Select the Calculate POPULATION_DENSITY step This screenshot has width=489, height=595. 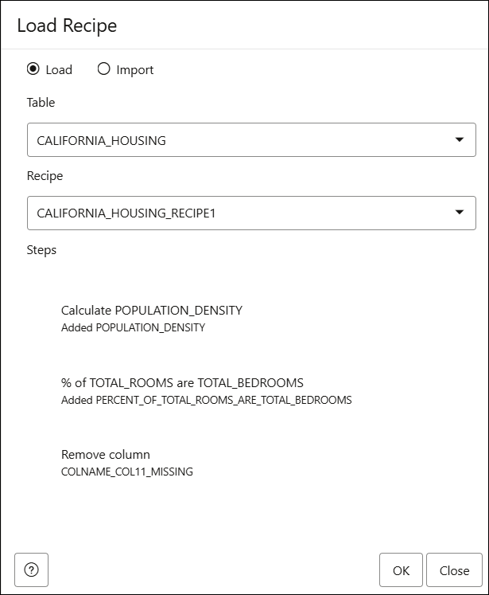click(152, 311)
